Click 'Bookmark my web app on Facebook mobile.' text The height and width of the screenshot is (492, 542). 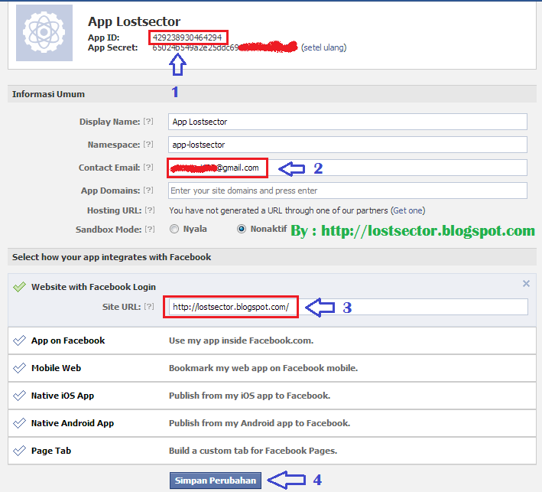click(263, 368)
